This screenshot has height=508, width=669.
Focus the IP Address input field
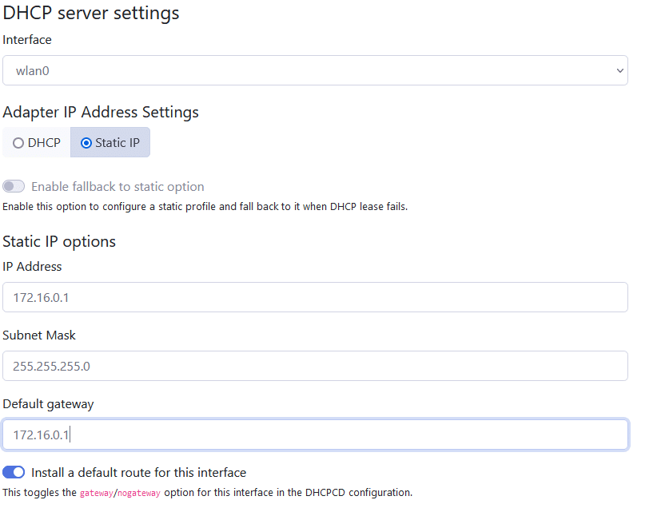pyautogui.click(x=314, y=297)
